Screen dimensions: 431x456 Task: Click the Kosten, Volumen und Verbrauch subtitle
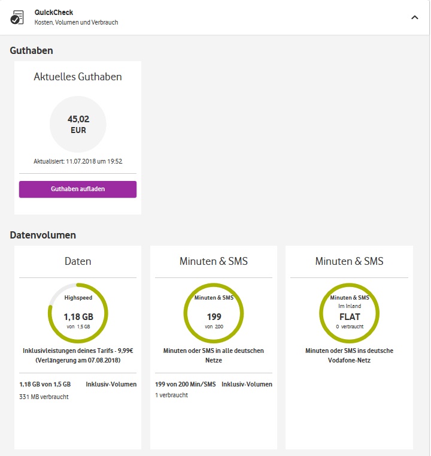coord(76,23)
